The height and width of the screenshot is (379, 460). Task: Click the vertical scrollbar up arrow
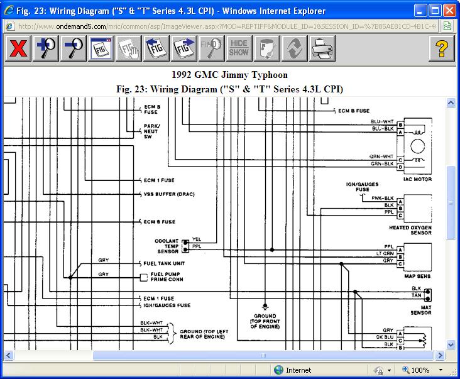[x=451, y=103]
